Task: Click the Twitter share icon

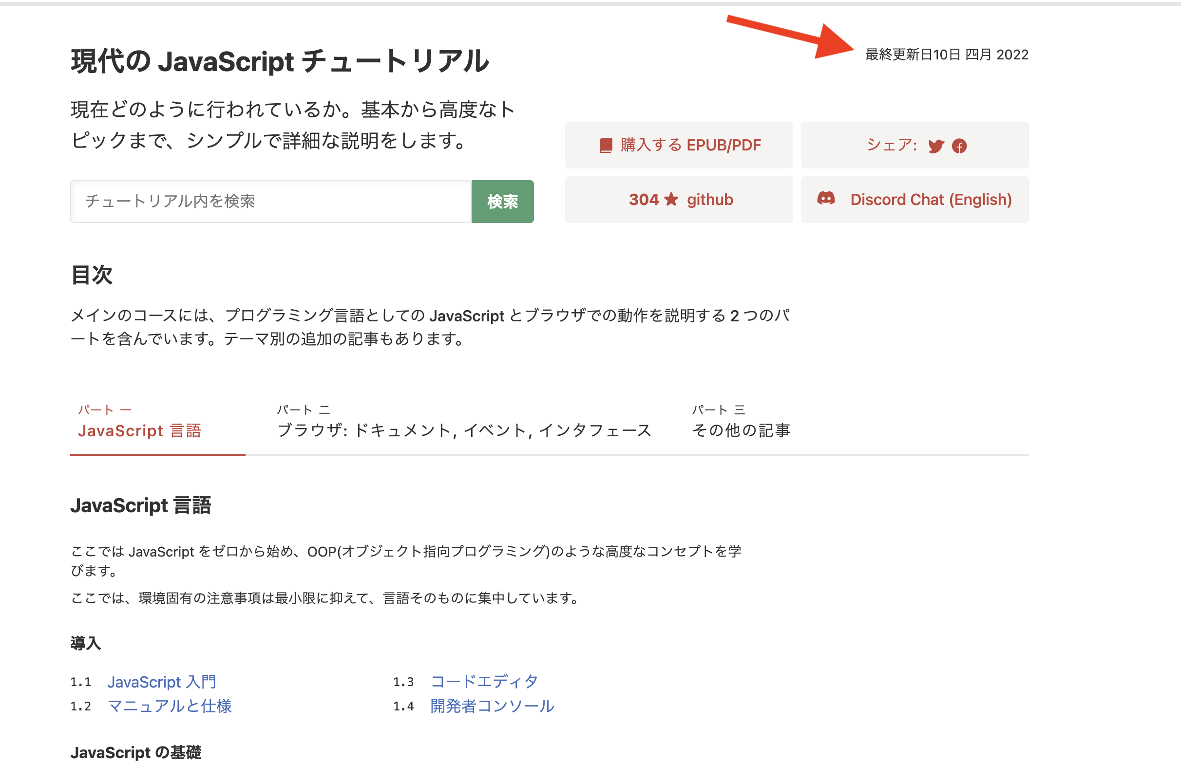Action: coord(936,146)
